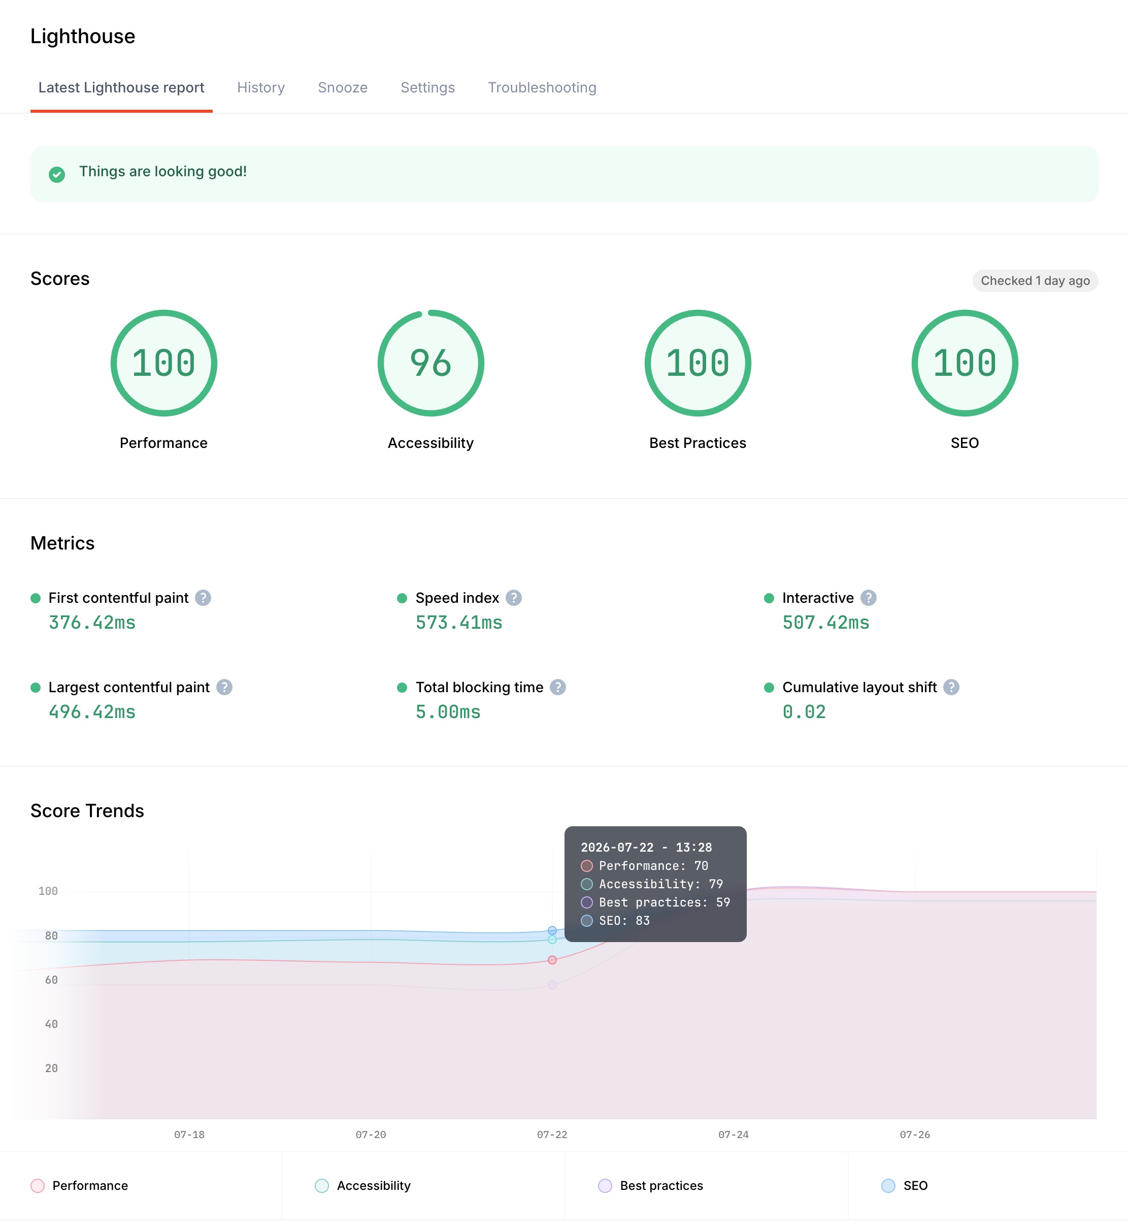Screen dimensions: 1128x1229
Task: Click Speed index help icon
Action: [514, 598]
